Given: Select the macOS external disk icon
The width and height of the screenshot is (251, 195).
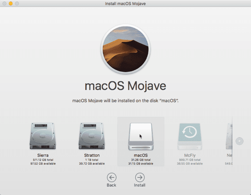Looking at the screenshot, I should coord(141,137).
